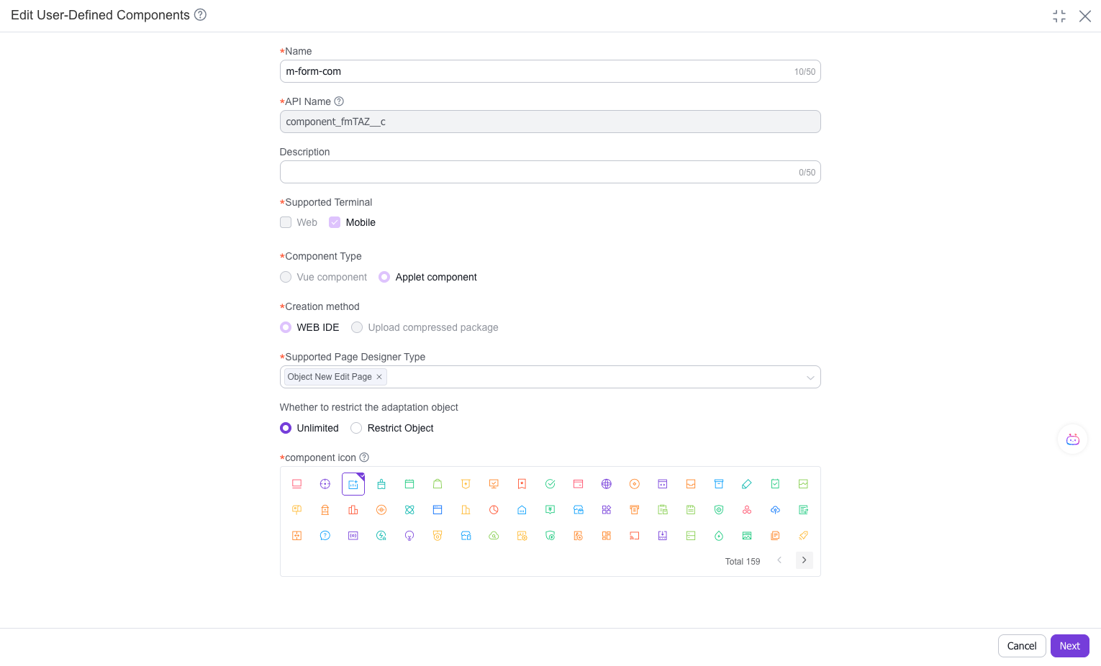
Task: Pick the teal atom icon
Action: tap(409, 510)
